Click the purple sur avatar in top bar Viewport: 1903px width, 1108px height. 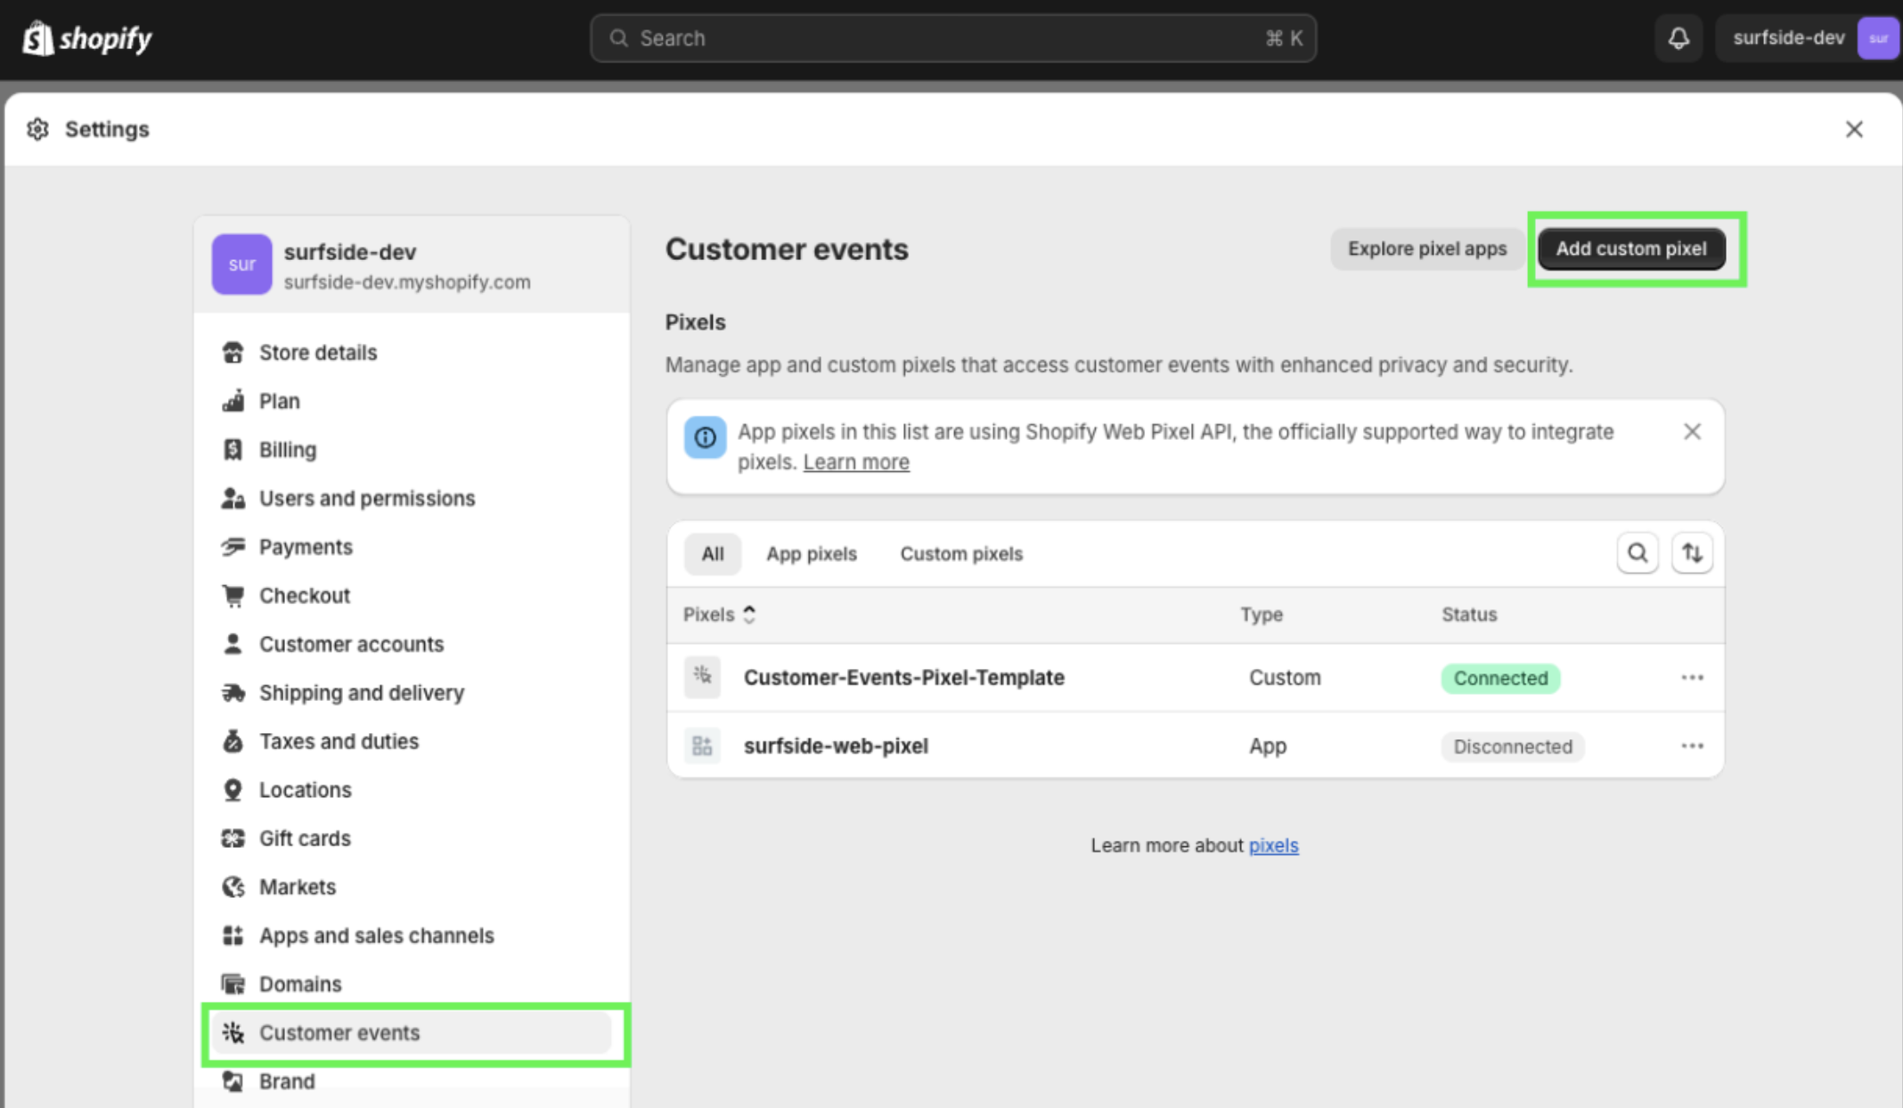1878,38
